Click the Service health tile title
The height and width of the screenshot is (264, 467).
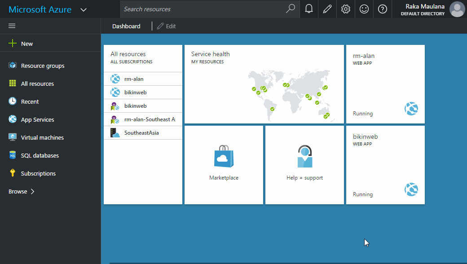coord(210,54)
